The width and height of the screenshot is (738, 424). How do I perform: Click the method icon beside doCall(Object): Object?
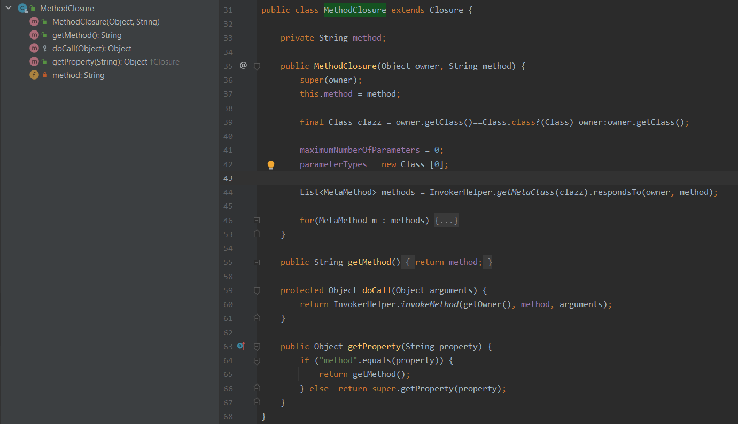pos(34,49)
